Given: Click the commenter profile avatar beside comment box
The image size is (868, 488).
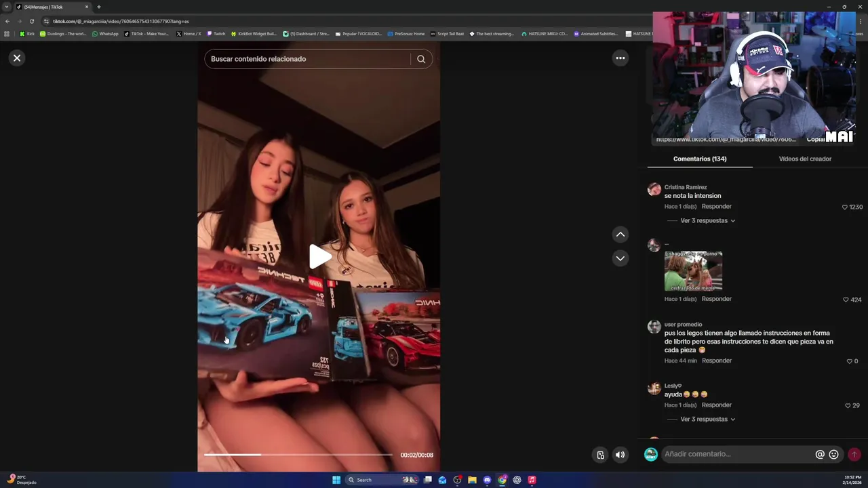Looking at the screenshot, I should point(650,454).
